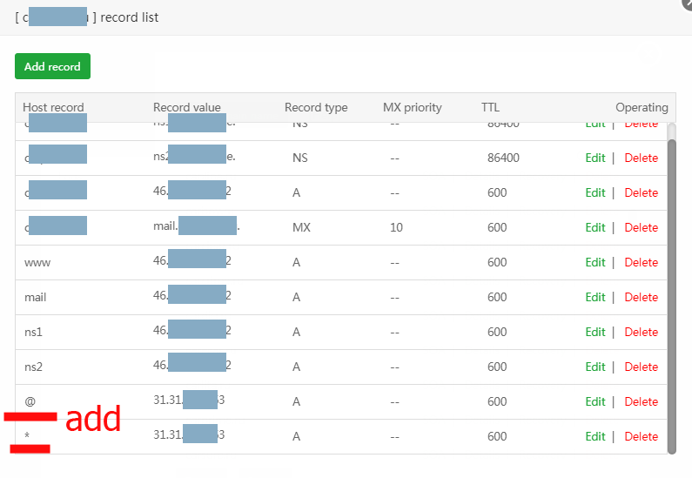Screen dimensions: 692x478
Task: Delete the fully visible NS record
Action: (x=641, y=158)
